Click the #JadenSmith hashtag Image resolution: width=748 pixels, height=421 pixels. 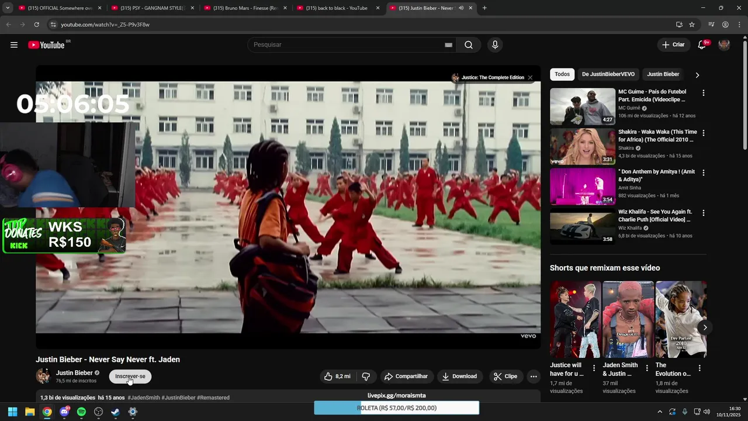point(143,398)
